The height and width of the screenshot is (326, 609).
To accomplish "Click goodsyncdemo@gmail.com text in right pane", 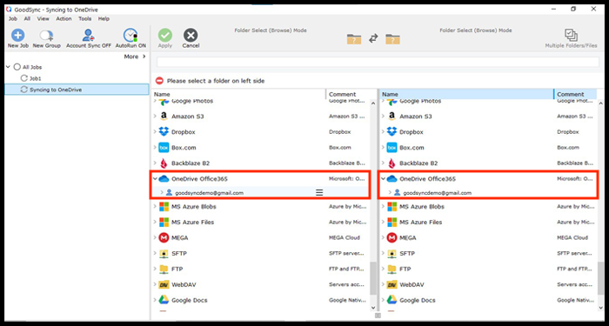I will click(437, 193).
